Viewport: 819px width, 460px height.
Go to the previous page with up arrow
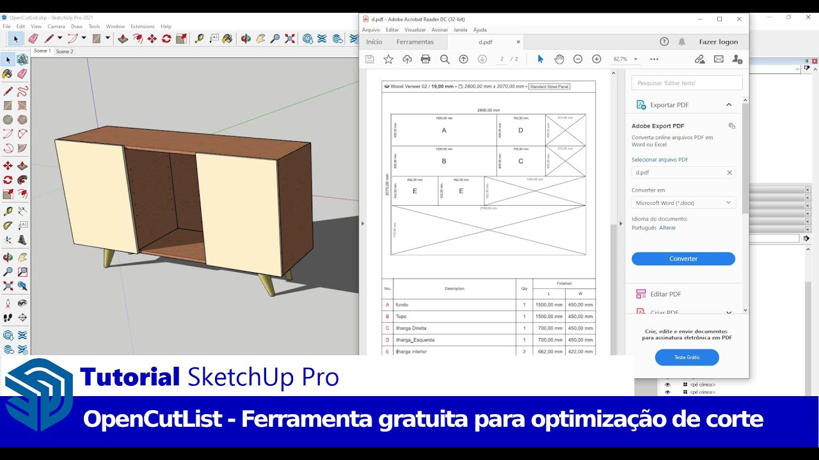coord(464,59)
